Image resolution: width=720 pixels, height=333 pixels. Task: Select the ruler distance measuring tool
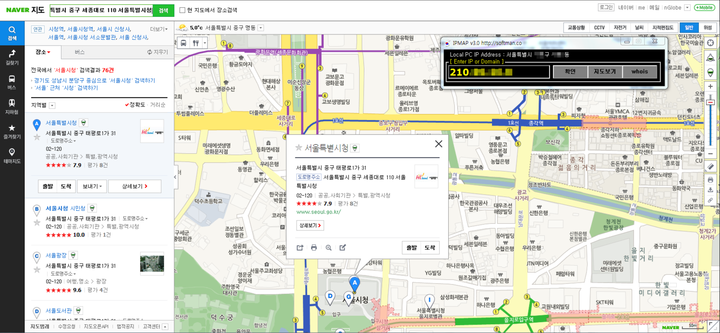point(711,167)
